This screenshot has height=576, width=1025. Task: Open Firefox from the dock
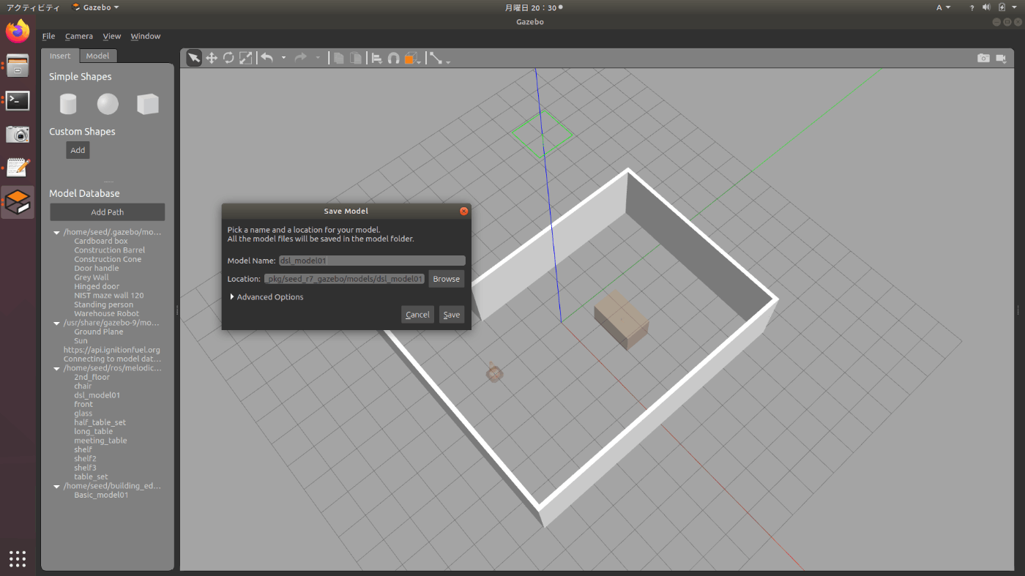coord(18,31)
